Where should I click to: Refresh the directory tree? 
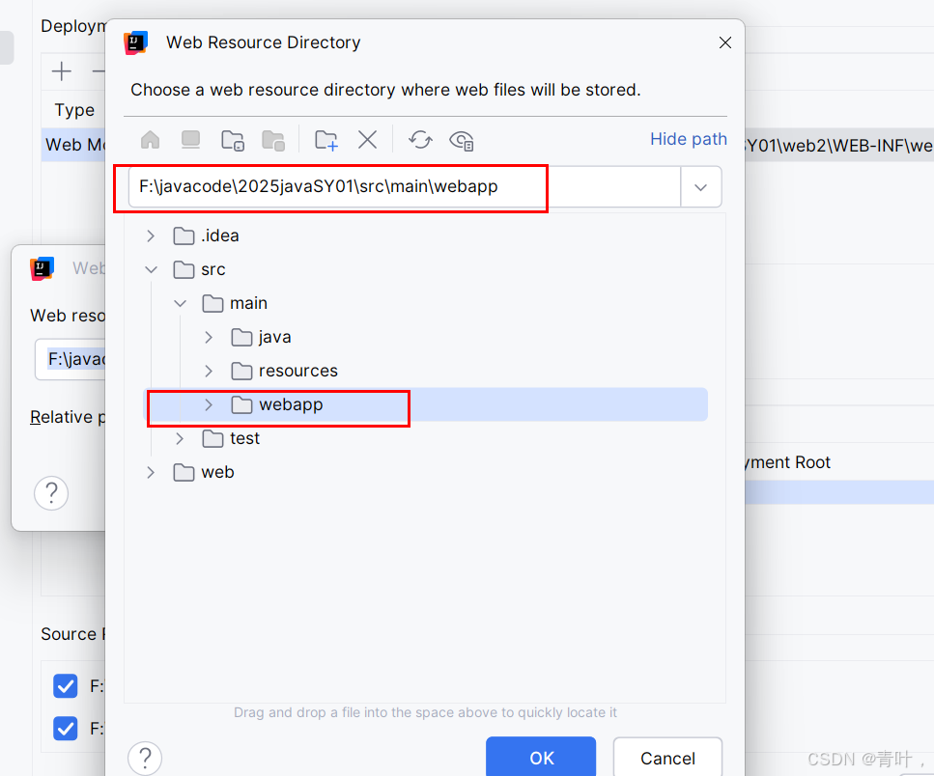420,141
